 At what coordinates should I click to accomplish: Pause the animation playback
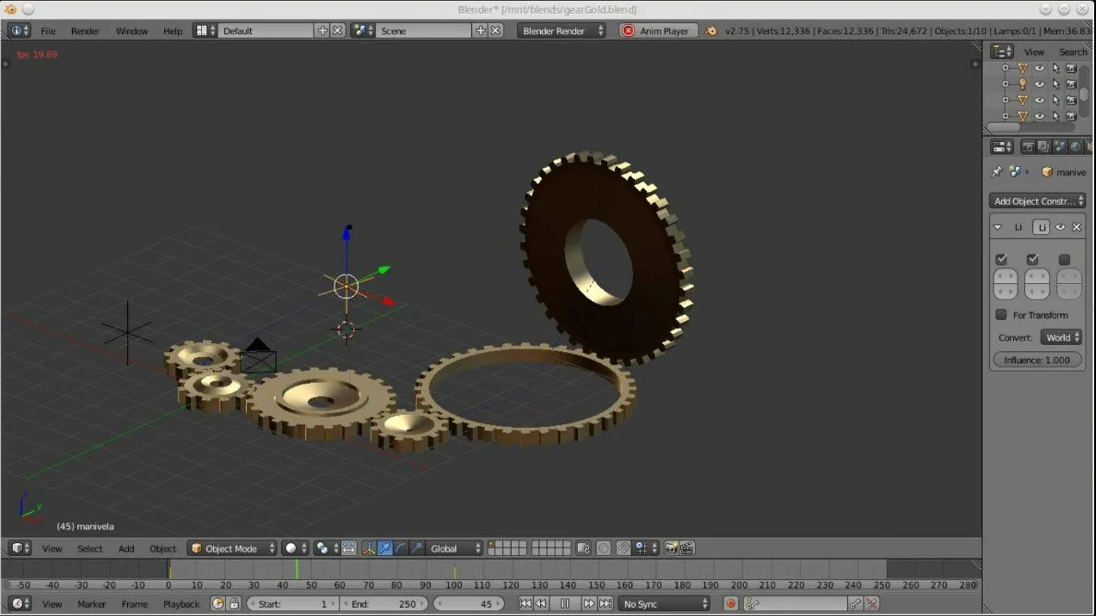click(565, 604)
